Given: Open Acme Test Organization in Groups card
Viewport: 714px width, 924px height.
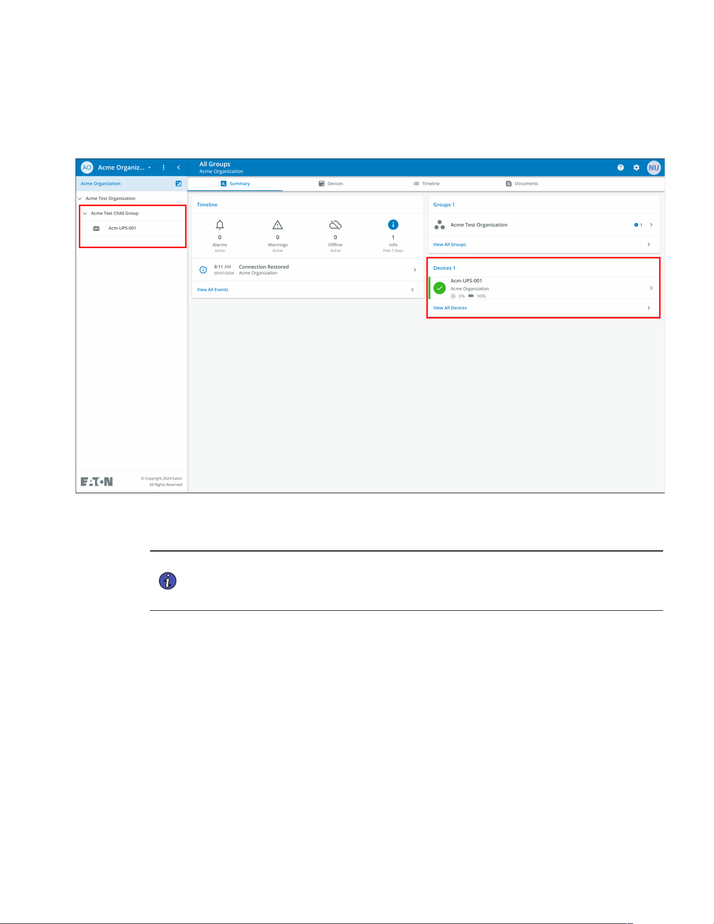Looking at the screenshot, I should coord(544,225).
